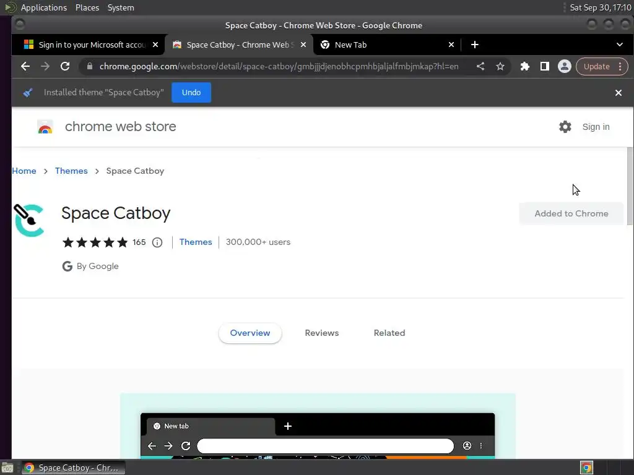Click Chrome icon in system tray
Image resolution: width=634 pixels, height=475 pixels.
[586, 468]
